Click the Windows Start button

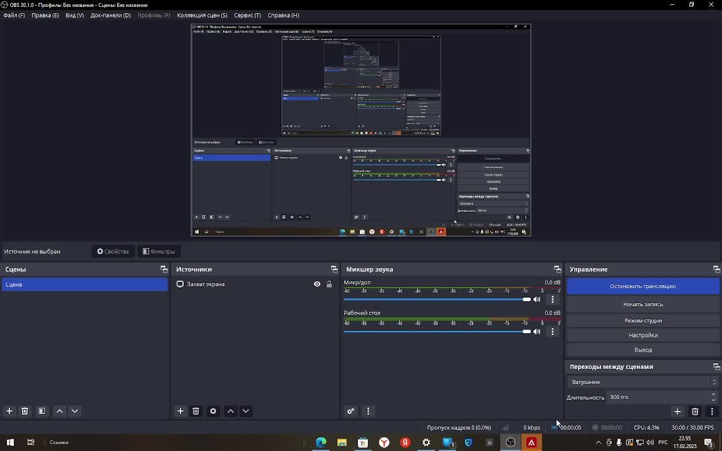[x=9, y=442]
